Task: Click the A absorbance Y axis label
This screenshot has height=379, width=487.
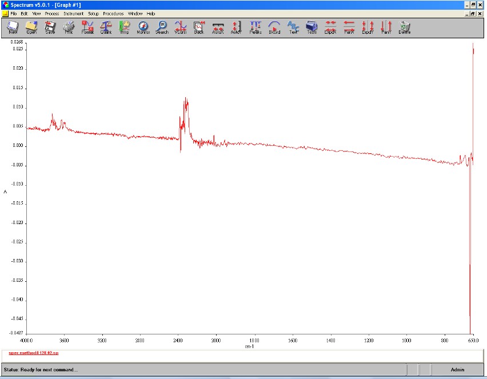Action: coord(5,192)
